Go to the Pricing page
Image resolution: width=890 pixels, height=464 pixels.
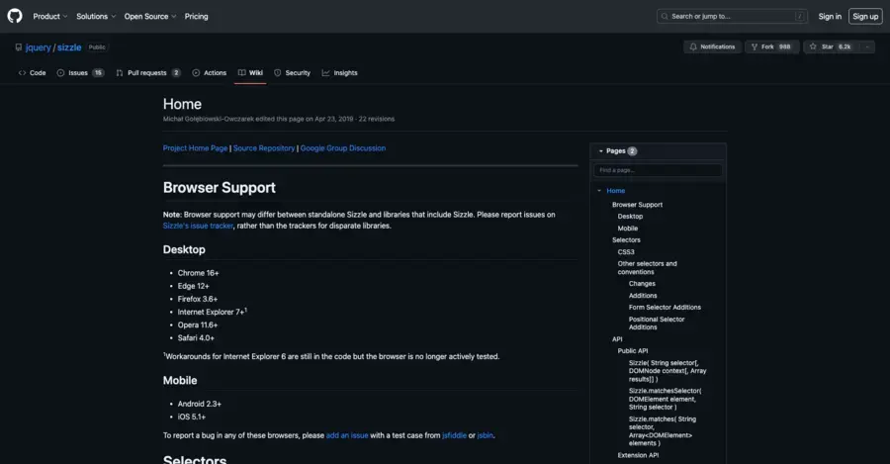point(197,17)
